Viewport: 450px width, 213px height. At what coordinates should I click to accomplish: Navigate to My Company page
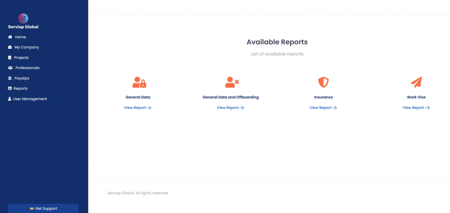(x=27, y=47)
